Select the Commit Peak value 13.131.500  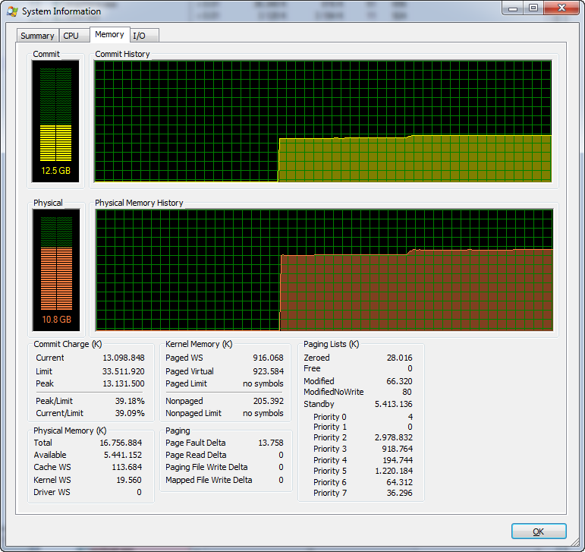(x=124, y=383)
